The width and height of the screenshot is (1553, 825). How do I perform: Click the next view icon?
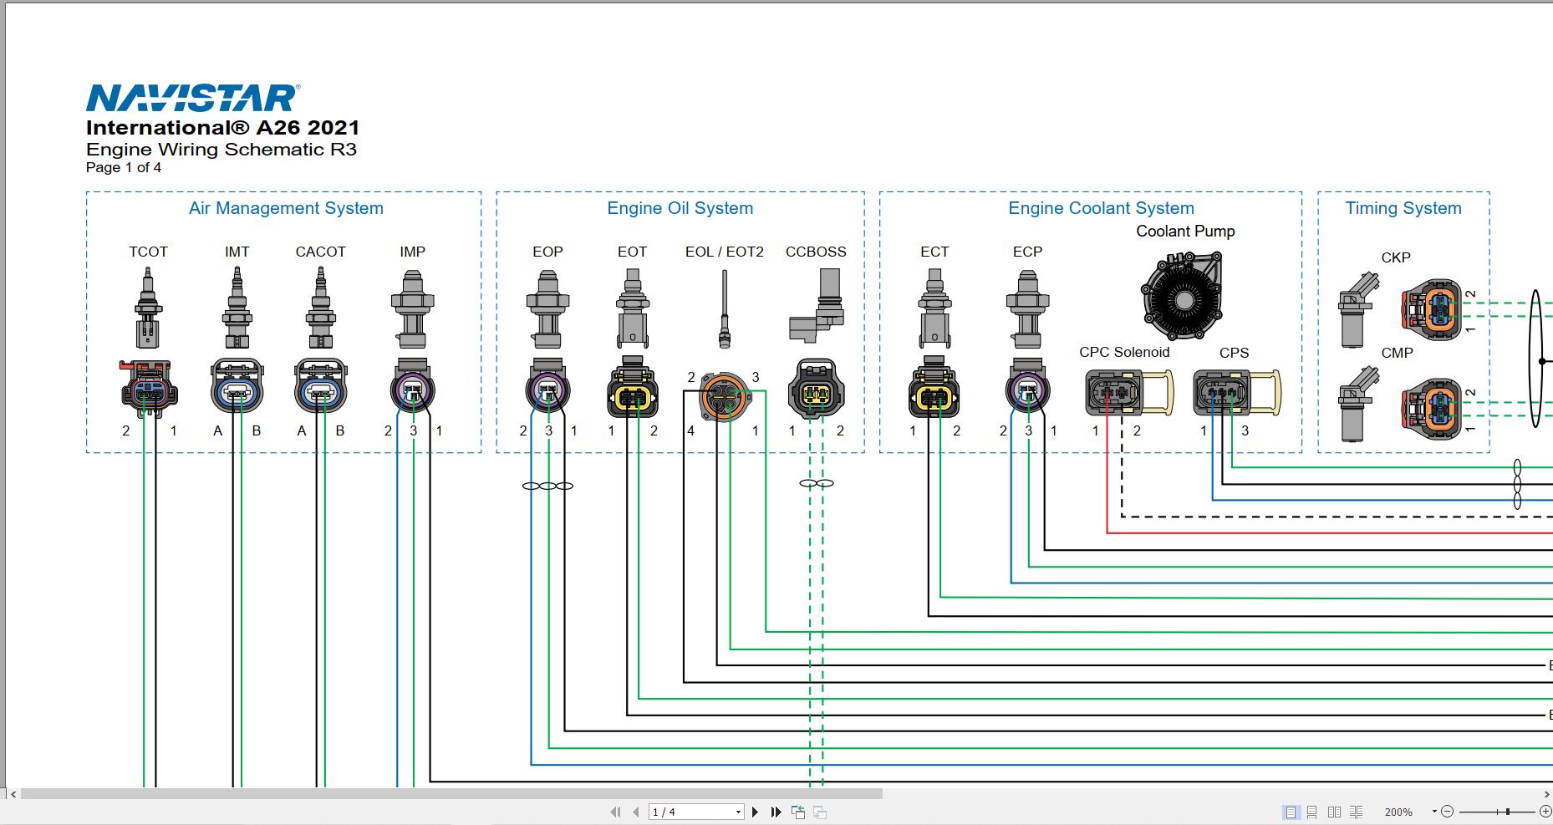coord(820,812)
